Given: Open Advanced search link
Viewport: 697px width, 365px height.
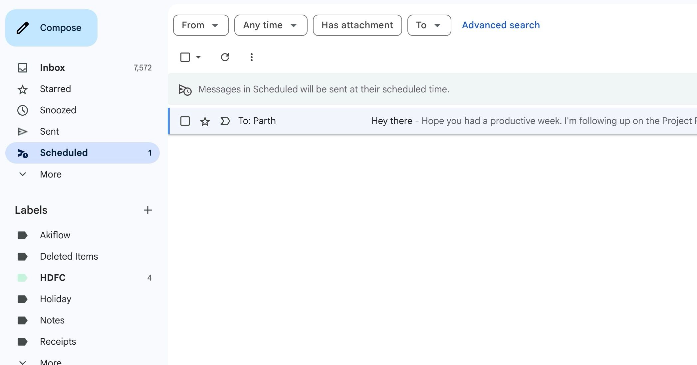Looking at the screenshot, I should coord(501,25).
